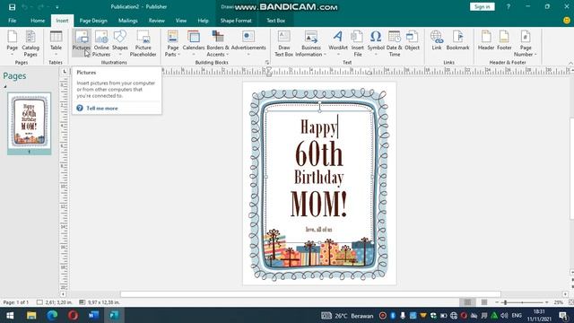This screenshot has height=323, width=574.
Task: Click Insert File button
Action: click(x=357, y=43)
